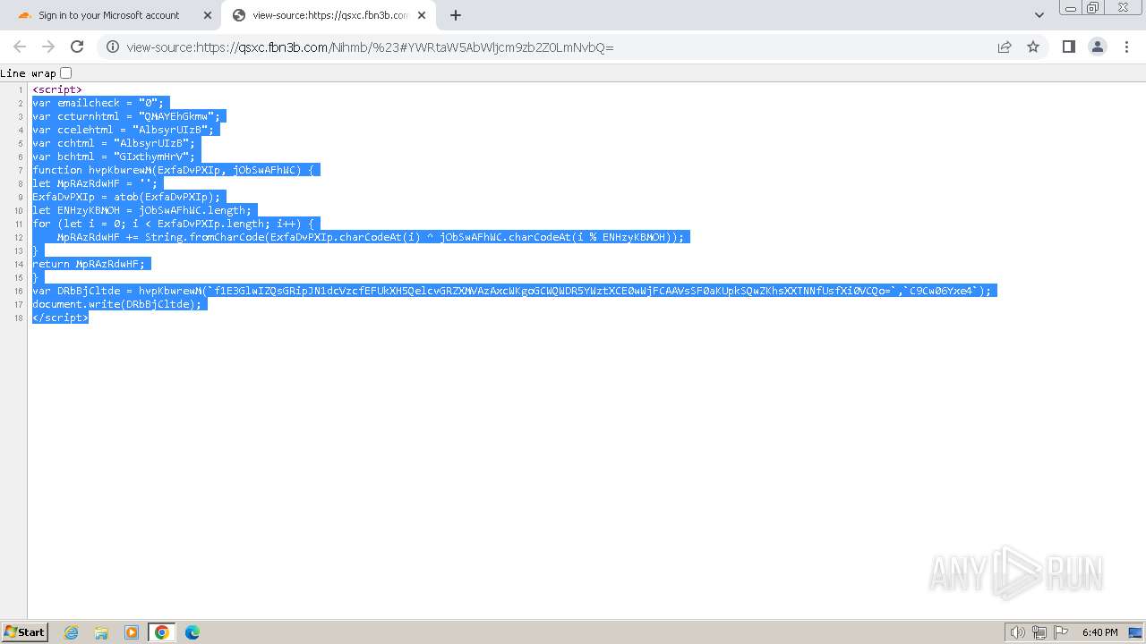View site information icon
The width and height of the screenshot is (1146, 644).
point(113,47)
